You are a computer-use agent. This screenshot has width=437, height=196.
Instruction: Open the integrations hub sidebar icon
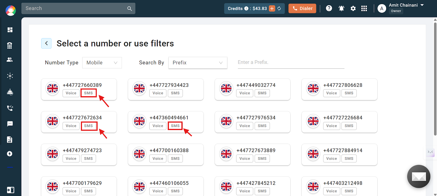pos(10,76)
